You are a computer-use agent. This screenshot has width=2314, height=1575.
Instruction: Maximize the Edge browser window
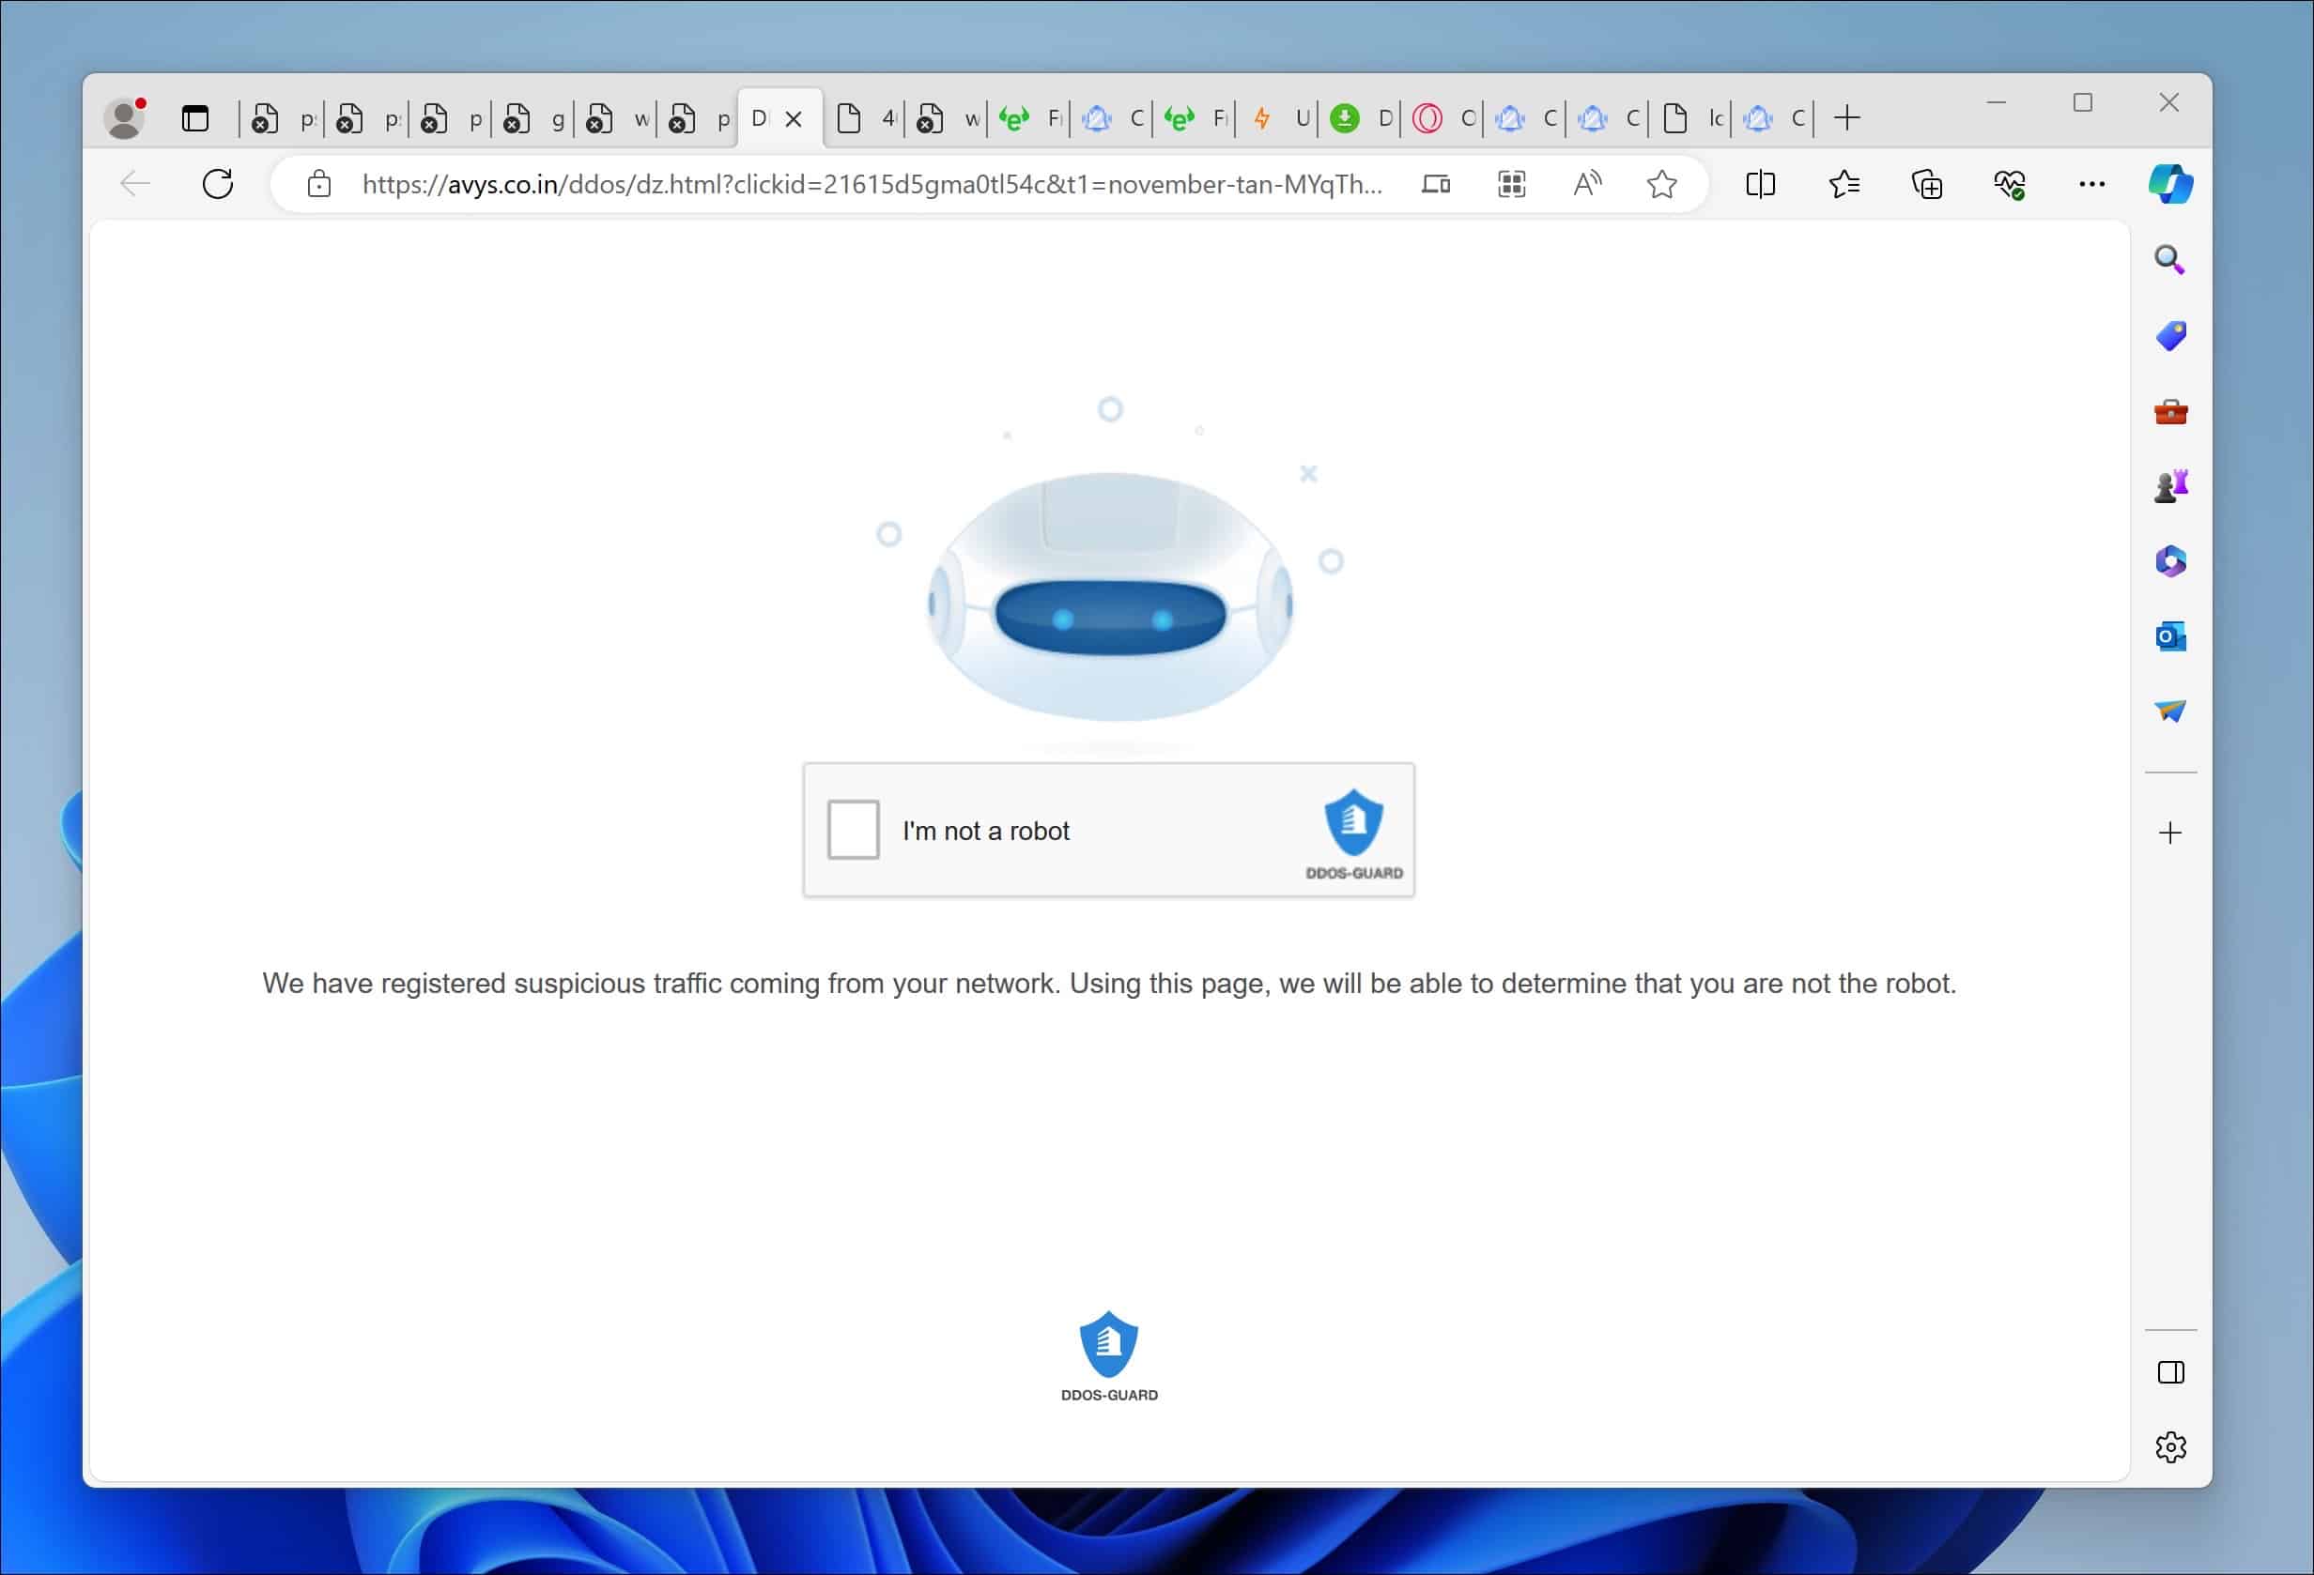tap(2083, 102)
